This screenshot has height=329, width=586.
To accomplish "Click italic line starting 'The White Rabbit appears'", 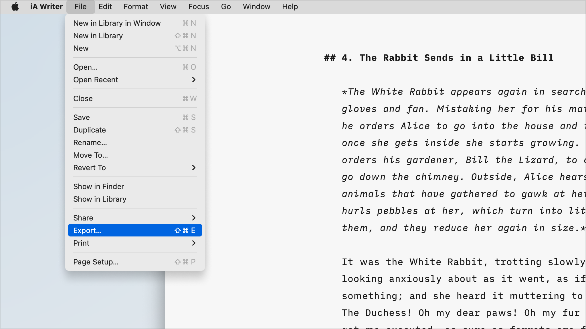I will [464, 92].
